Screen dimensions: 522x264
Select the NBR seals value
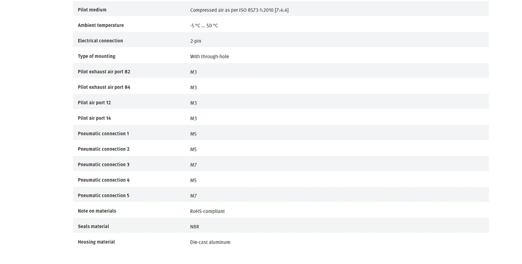(x=195, y=227)
